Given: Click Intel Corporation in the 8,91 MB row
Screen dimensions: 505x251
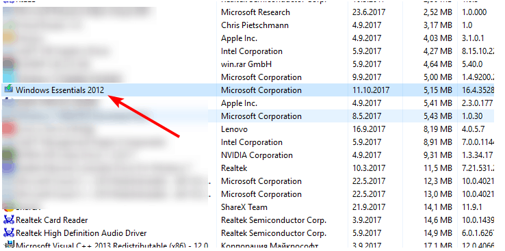Looking at the screenshot, I should click(x=252, y=142).
